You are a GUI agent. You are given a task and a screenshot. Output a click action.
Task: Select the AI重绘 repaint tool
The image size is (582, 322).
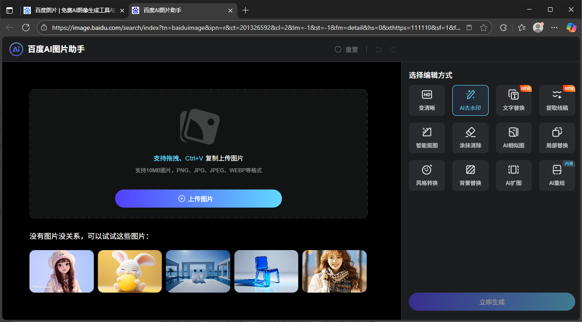pyautogui.click(x=557, y=175)
